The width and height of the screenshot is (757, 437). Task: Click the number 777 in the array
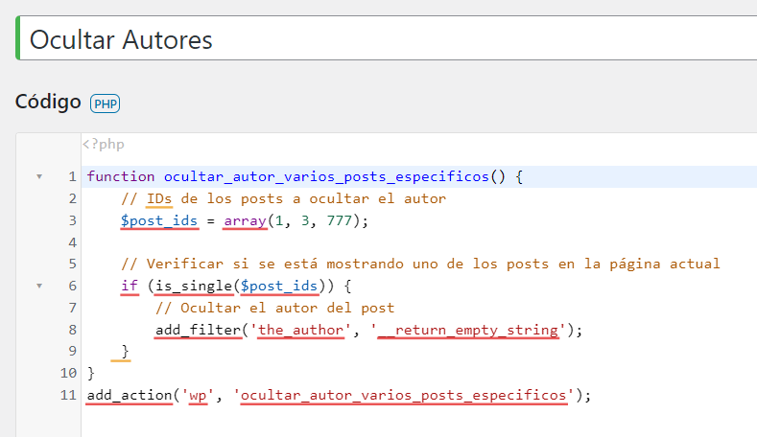[x=340, y=220]
